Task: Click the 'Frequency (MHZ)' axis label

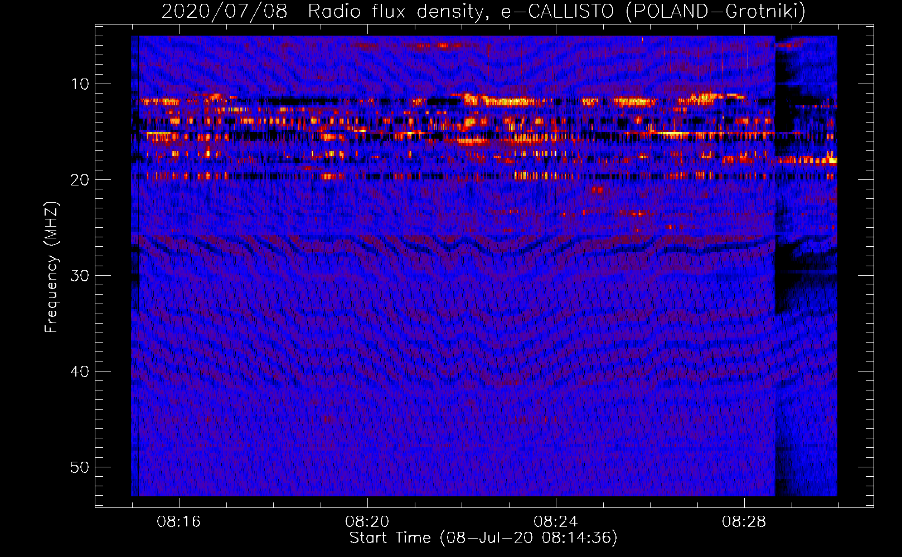Action: [51, 267]
